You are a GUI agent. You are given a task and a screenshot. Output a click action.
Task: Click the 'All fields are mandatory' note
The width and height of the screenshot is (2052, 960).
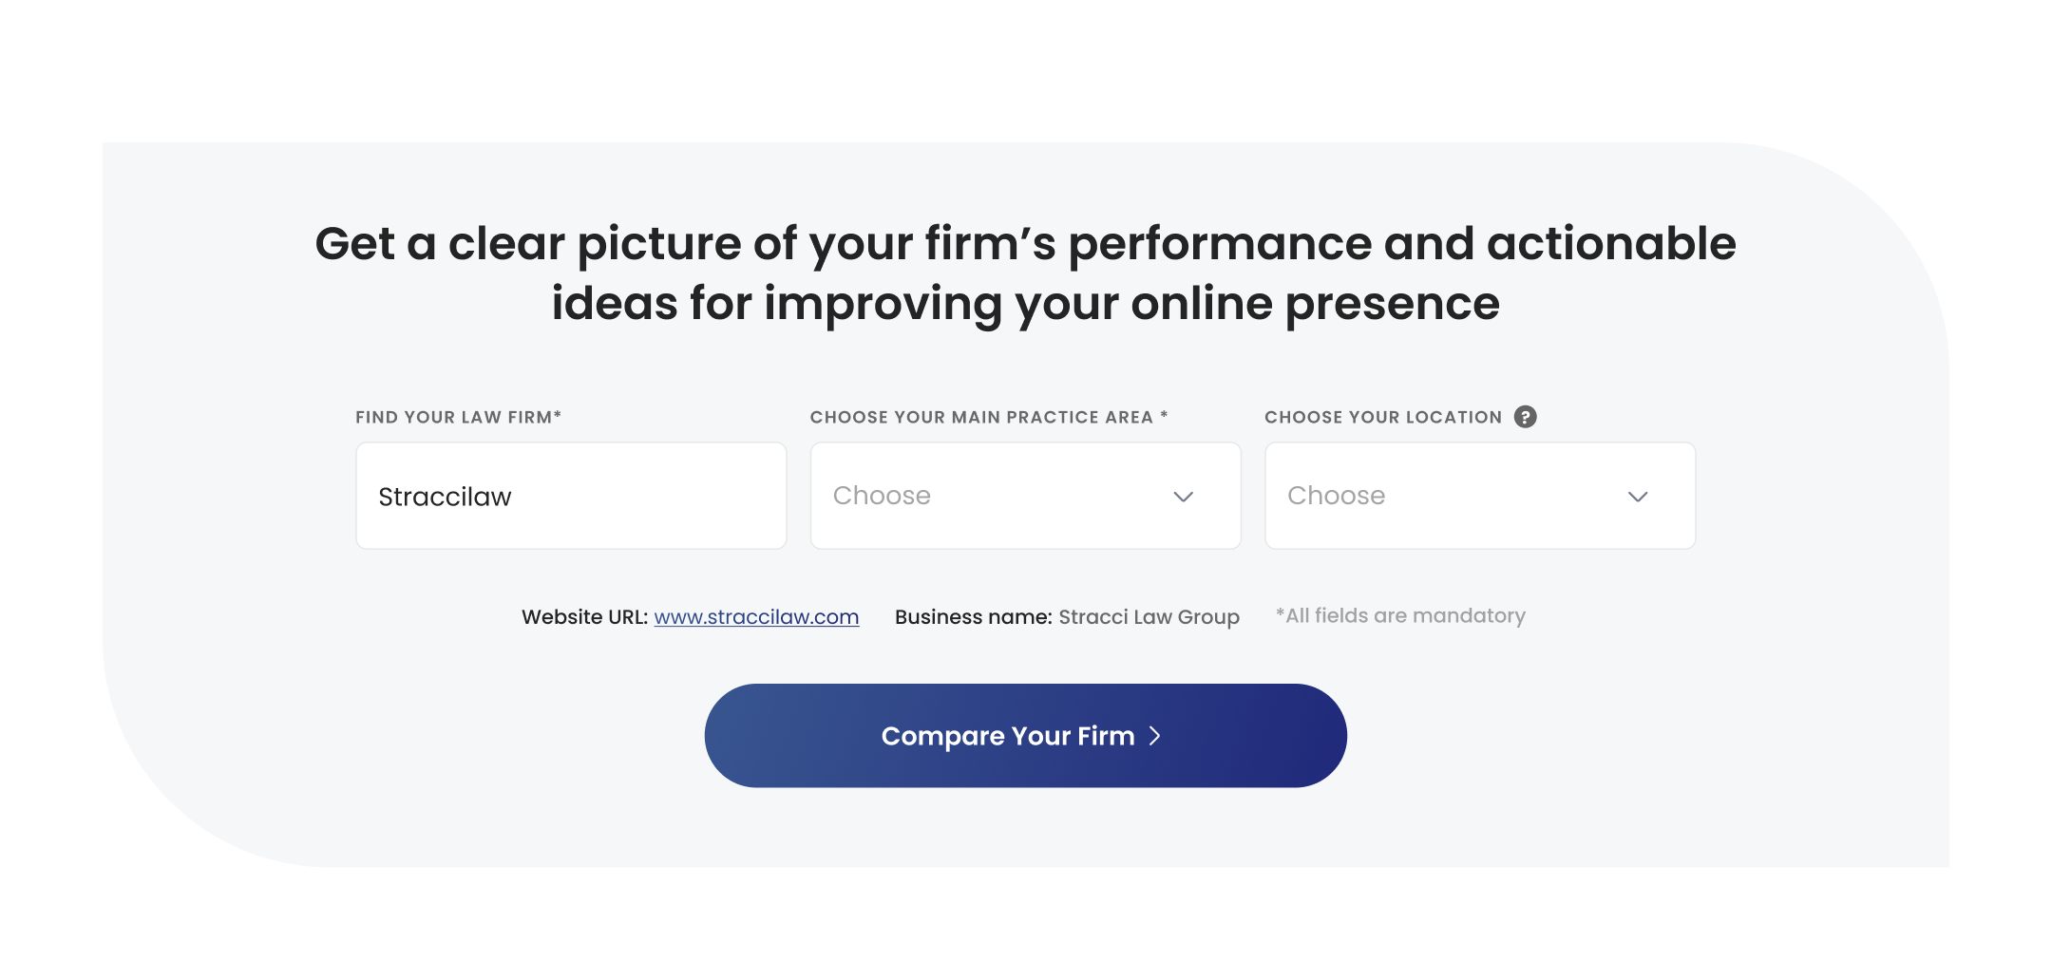click(x=1400, y=616)
